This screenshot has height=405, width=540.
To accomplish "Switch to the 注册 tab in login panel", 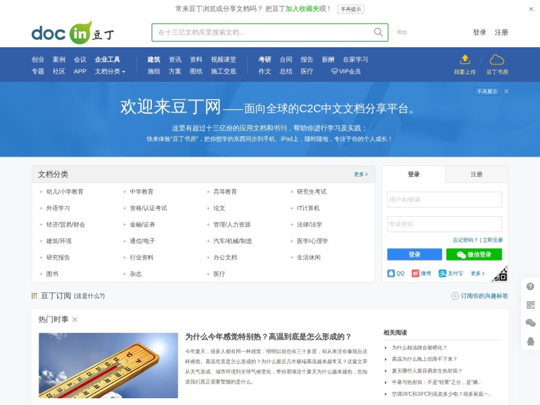I will (477, 174).
